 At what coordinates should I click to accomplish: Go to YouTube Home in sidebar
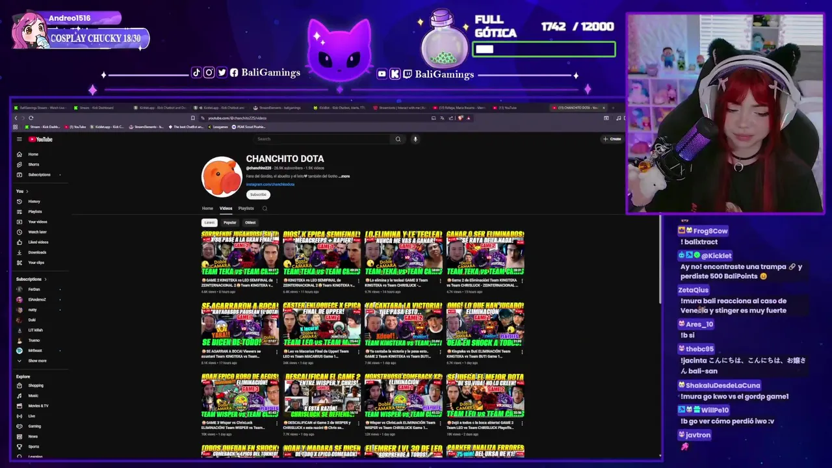pos(33,154)
